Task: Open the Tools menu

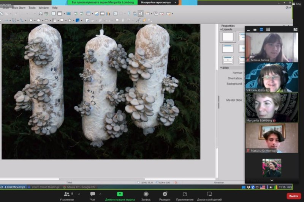Action: (x=32, y=8)
